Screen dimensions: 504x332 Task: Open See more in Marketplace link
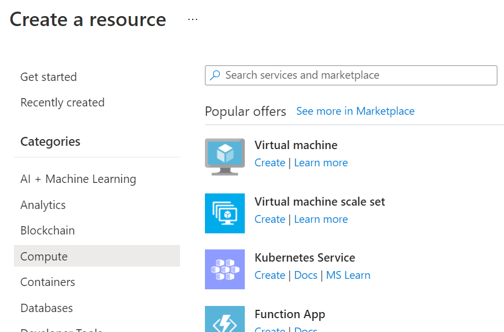tap(355, 111)
